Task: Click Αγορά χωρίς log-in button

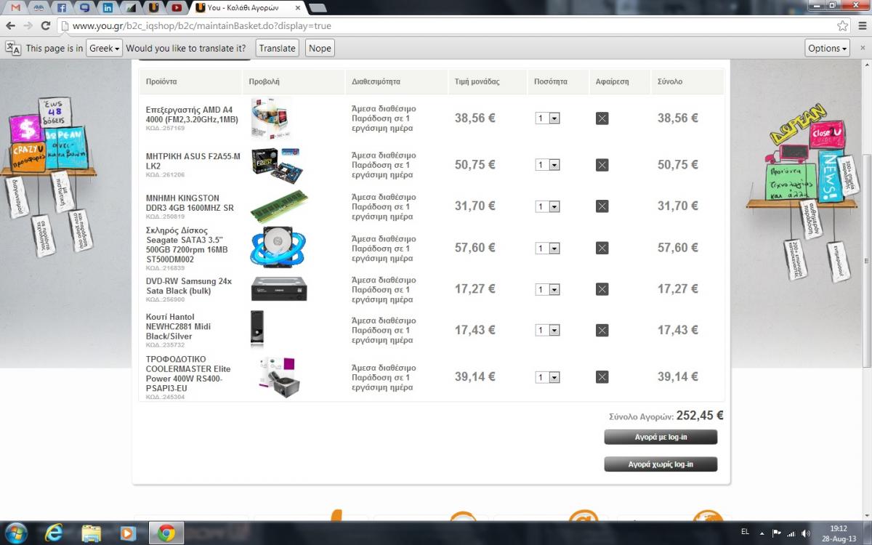Action: pos(661,464)
